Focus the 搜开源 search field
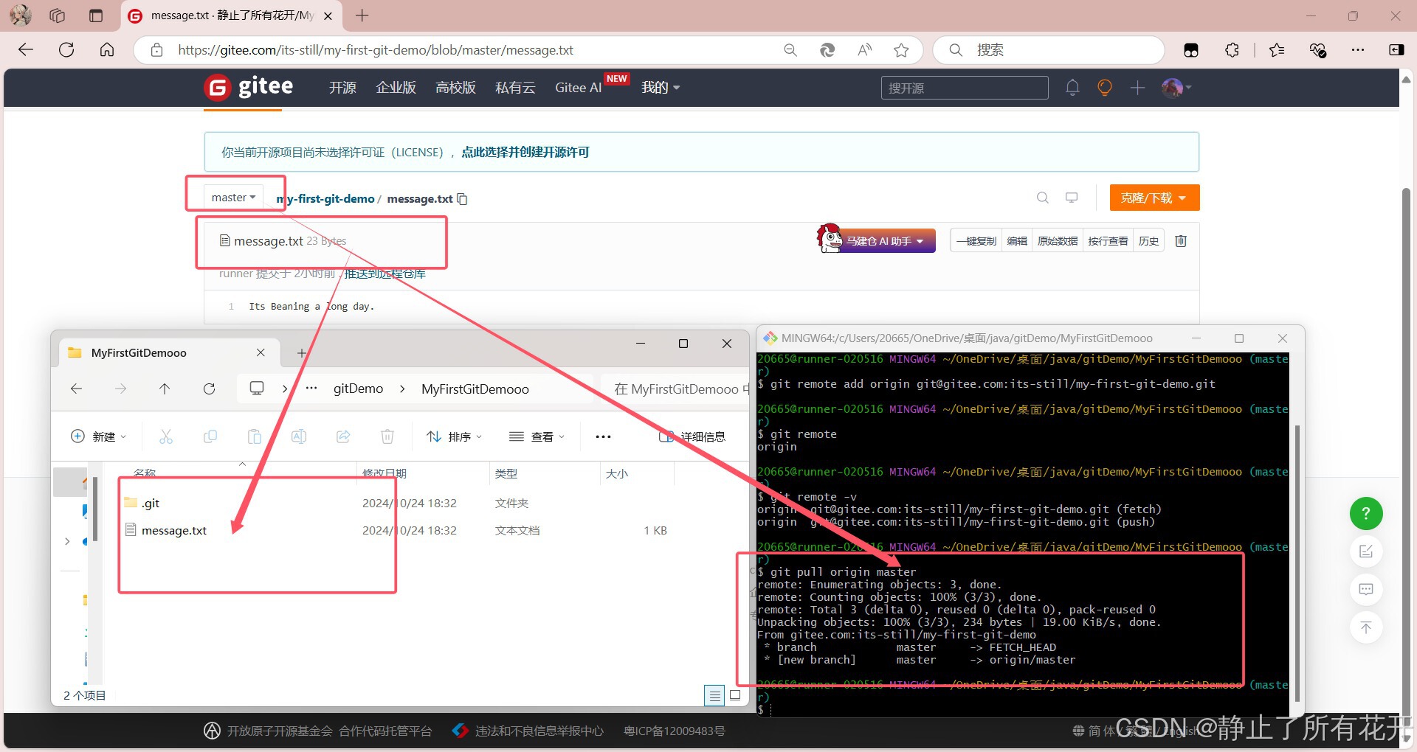The image size is (1417, 752). pos(965,88)
